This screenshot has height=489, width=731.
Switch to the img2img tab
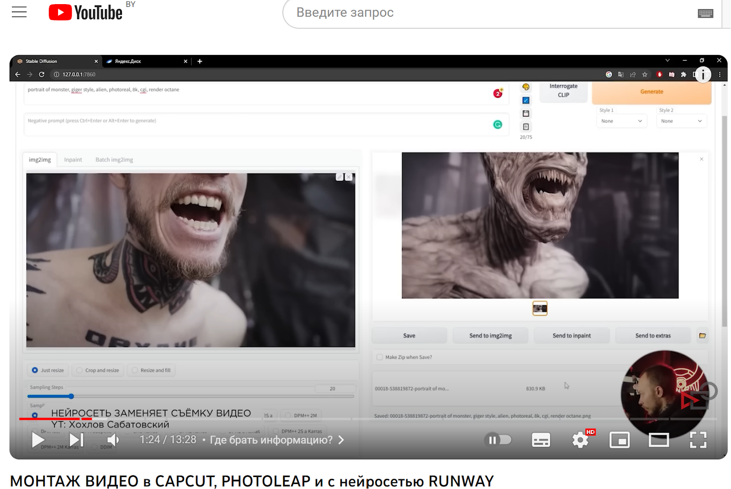coord(40,159)
